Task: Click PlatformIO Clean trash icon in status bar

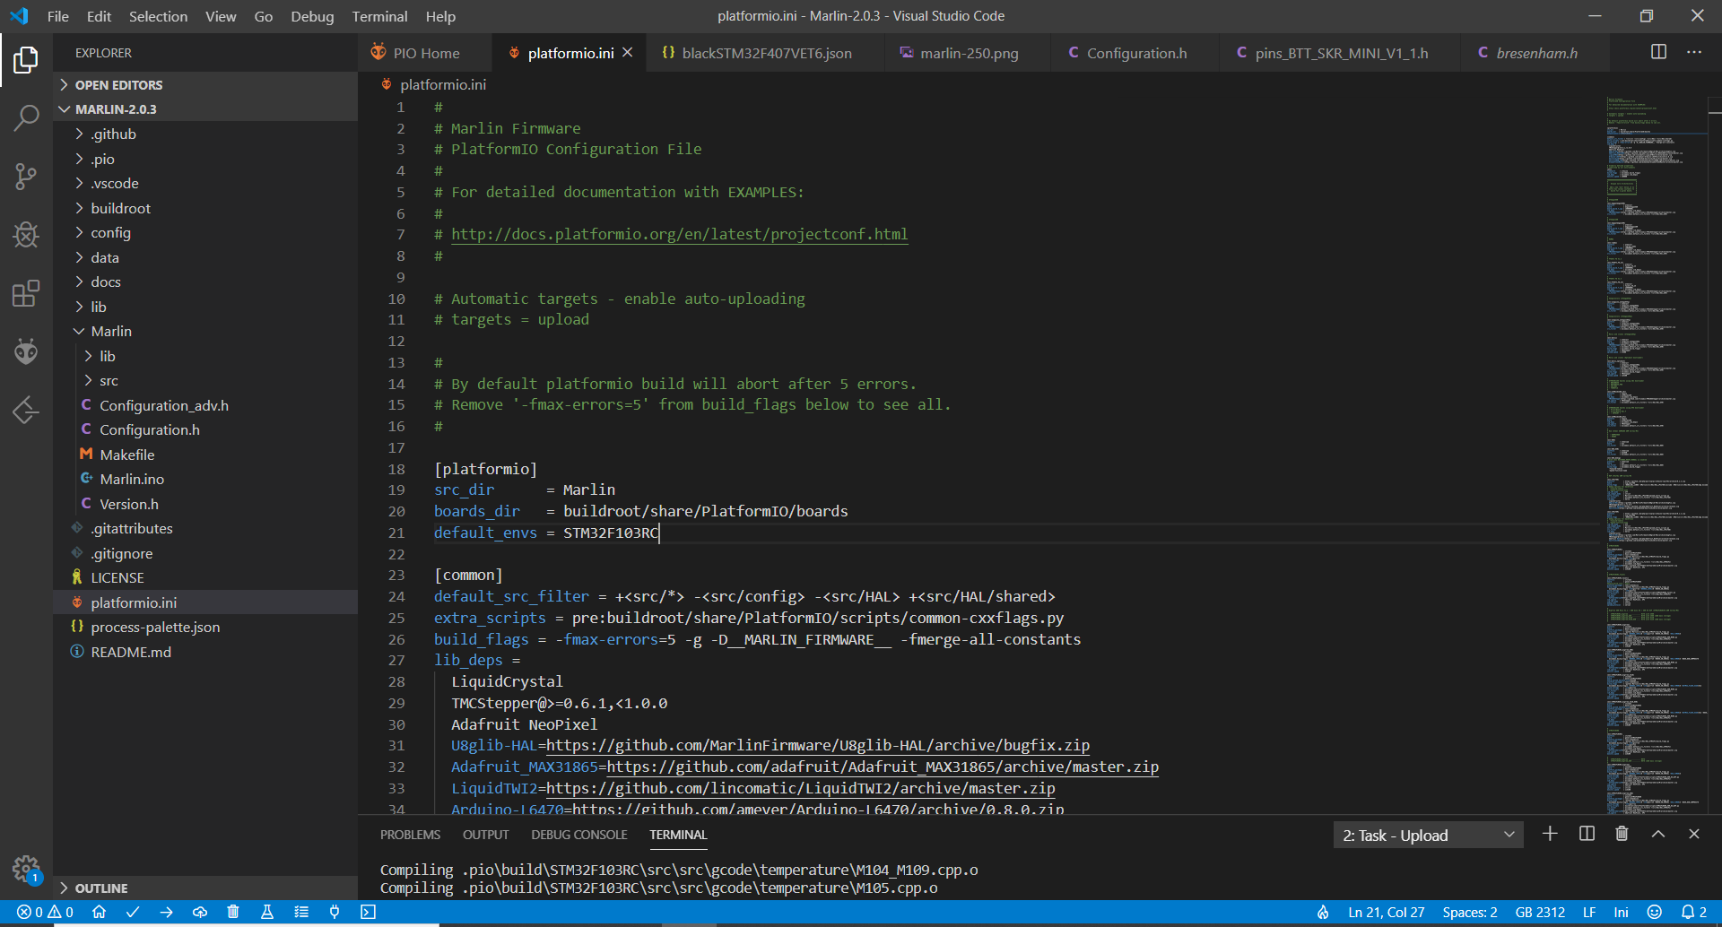Action: 233,912
